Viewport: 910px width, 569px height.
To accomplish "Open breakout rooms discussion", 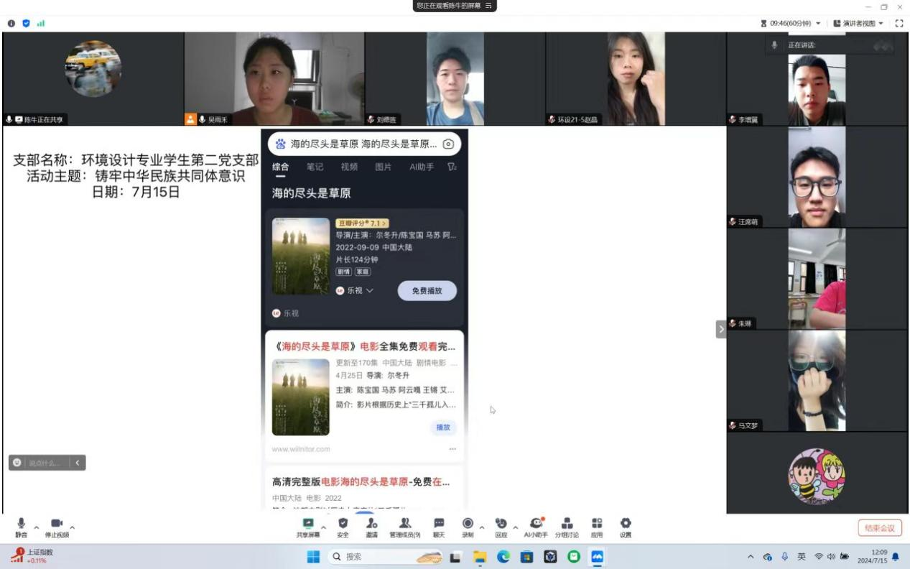I will pos(567,526).
